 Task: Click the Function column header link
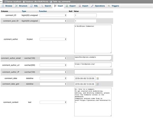point(43,11)
